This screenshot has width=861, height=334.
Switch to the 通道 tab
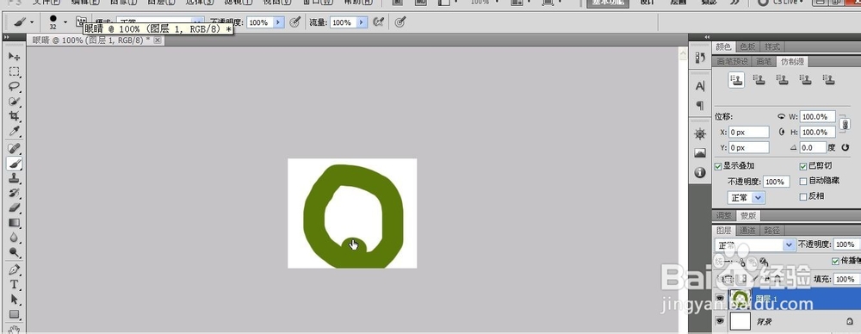748,230
